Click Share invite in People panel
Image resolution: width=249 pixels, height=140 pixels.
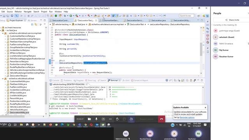232,20
